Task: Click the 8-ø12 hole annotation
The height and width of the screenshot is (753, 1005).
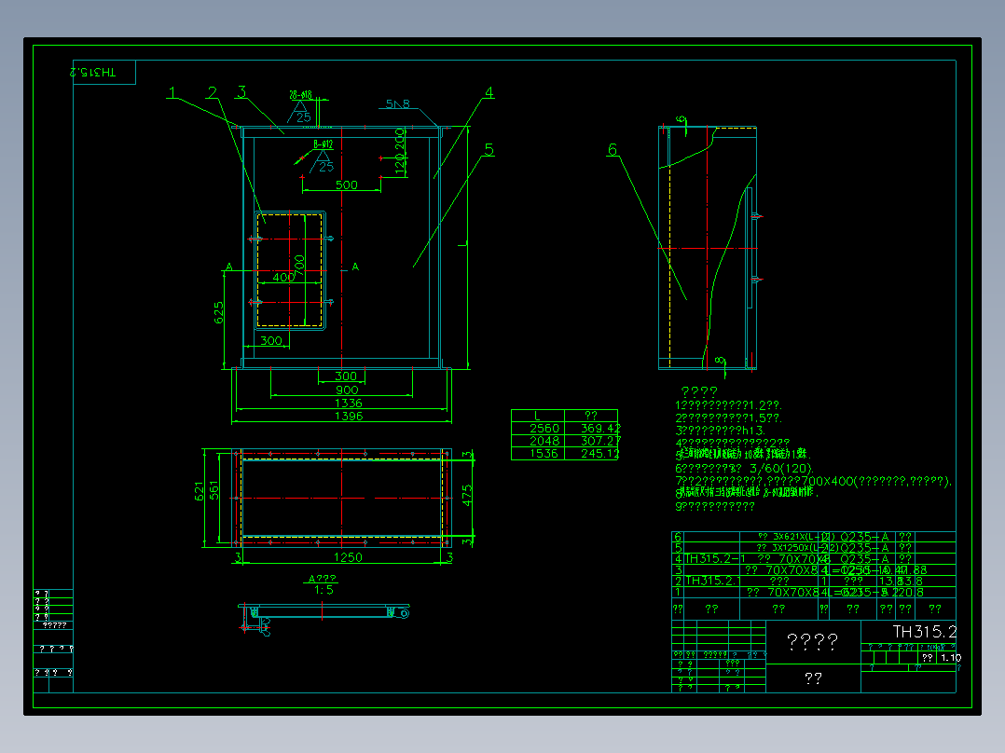Action: coord(323,144)
